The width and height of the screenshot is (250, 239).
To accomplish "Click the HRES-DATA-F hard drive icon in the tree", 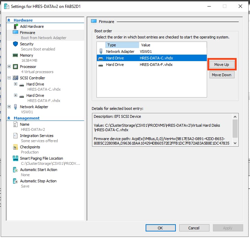I will [x=22, y=96].
